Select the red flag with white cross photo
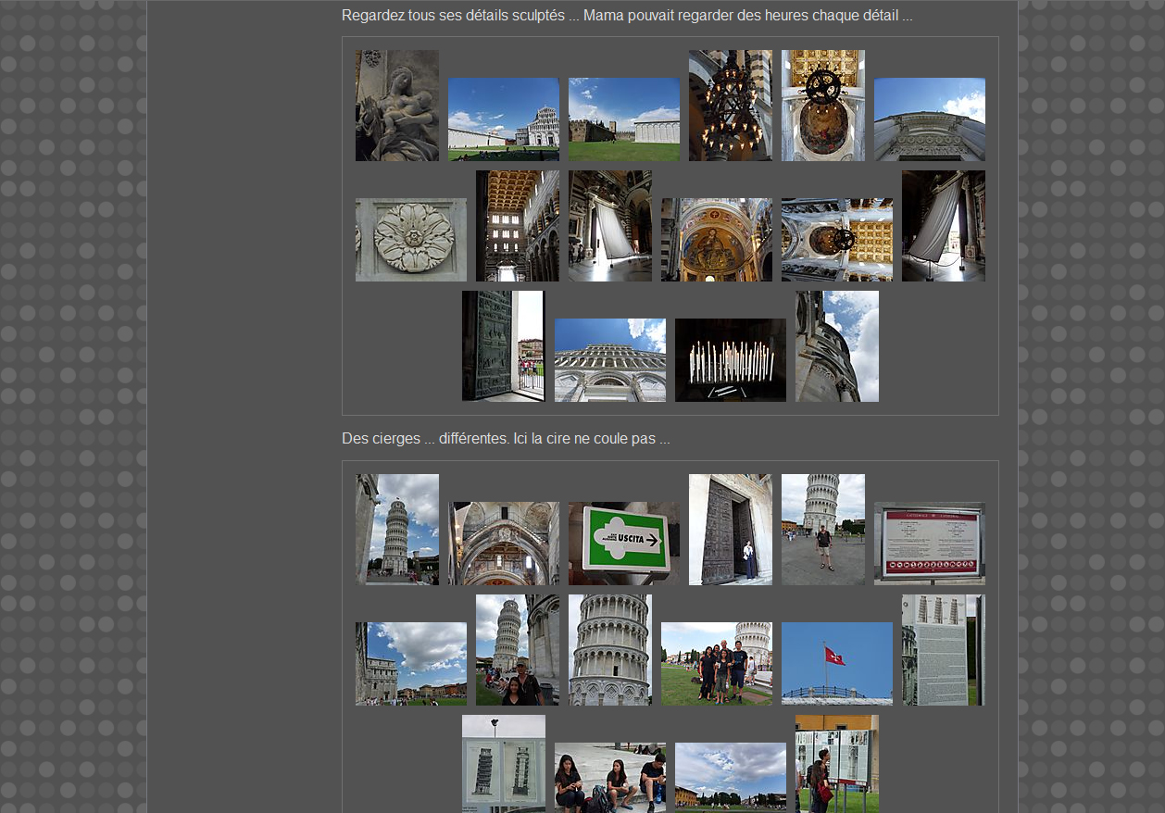This screenshot has height=813, width=1165. pyautogui.click(x=836, y=663)
